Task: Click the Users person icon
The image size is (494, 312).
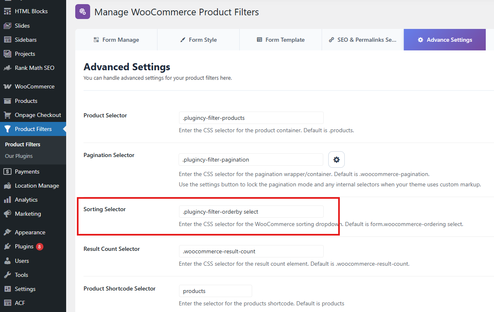Action: click(7, 261)
